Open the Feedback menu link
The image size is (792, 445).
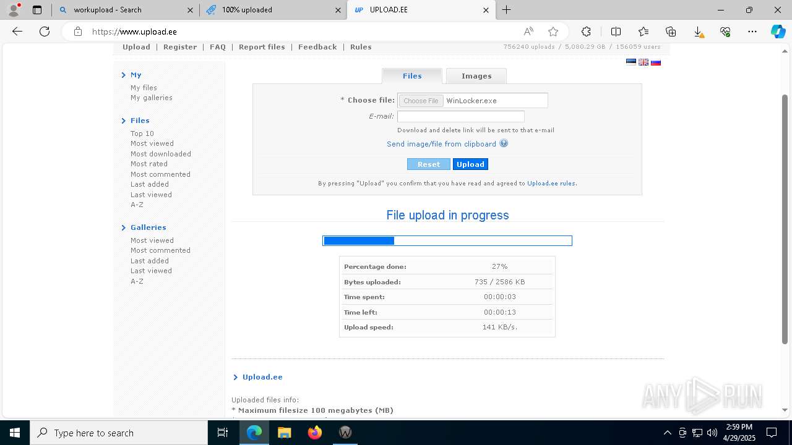(x=317, y=47)
